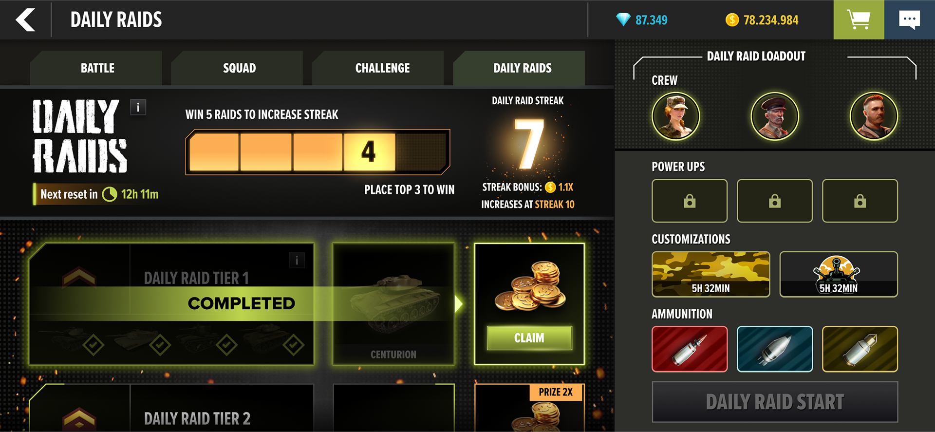Choose the yellow ammunition shell

[x=860, y=349]
